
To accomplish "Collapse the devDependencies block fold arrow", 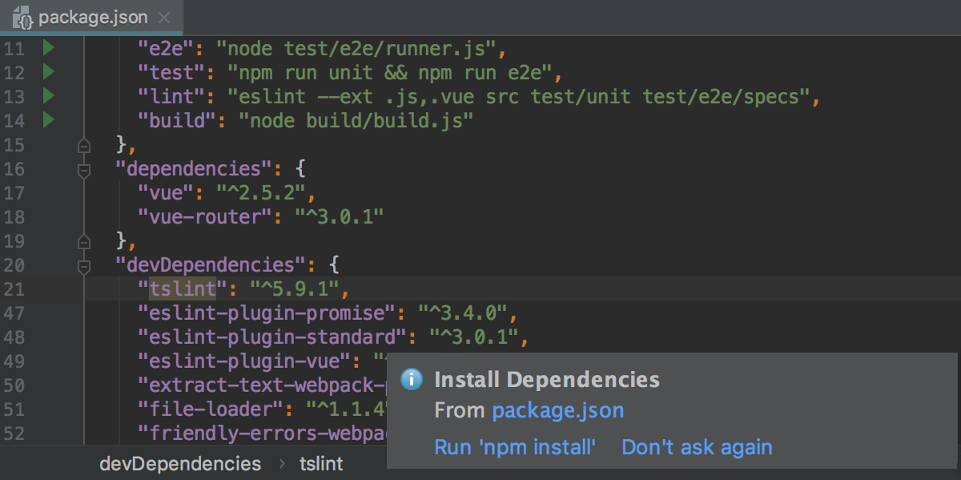I will pyautogui.click(x=83, y=265).
